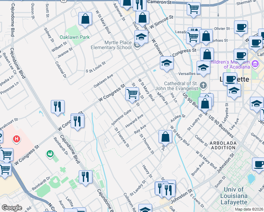Click the Map data ©2026 attribution

(249, 210)
